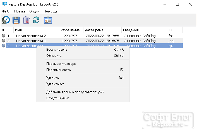Click date 2022.08.22 19:16:25

pos(102,41)
